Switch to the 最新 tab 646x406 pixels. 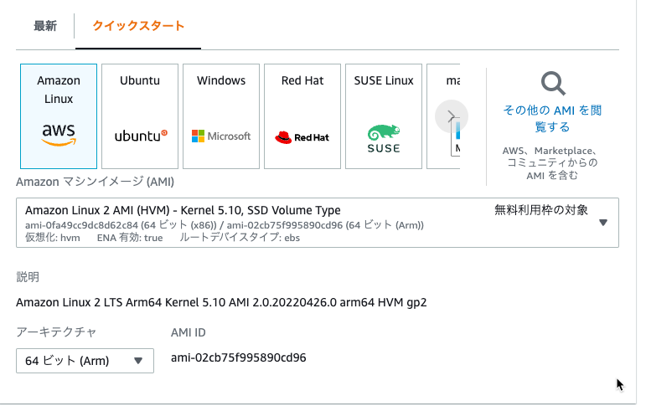[x=45, y=26]
